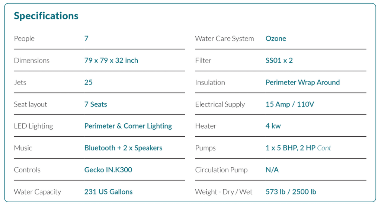Click Bluetooth + 2 x Speakers value

point(123,148)
